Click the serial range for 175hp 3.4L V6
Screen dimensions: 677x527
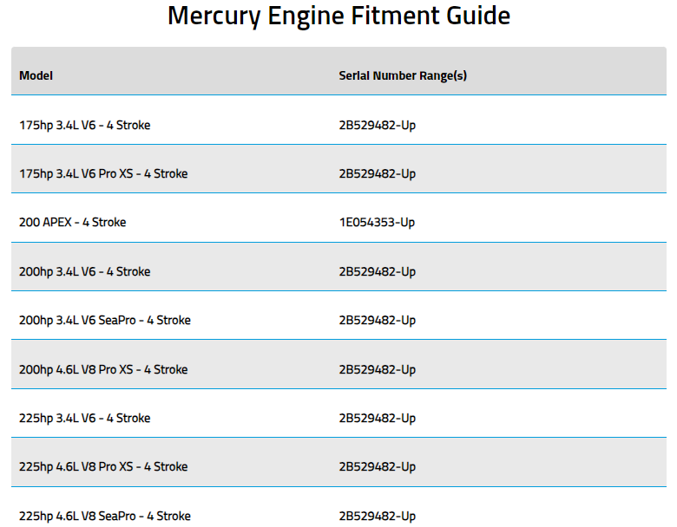pyautogui.click(x=377, y=125)
